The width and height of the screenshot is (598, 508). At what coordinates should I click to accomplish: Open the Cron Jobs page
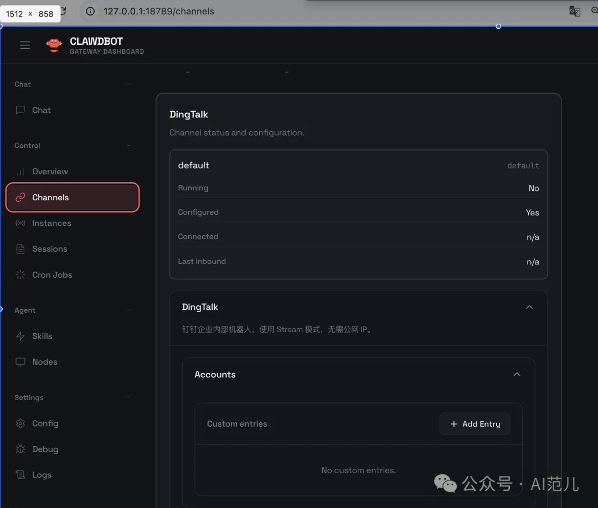[52, 275]
